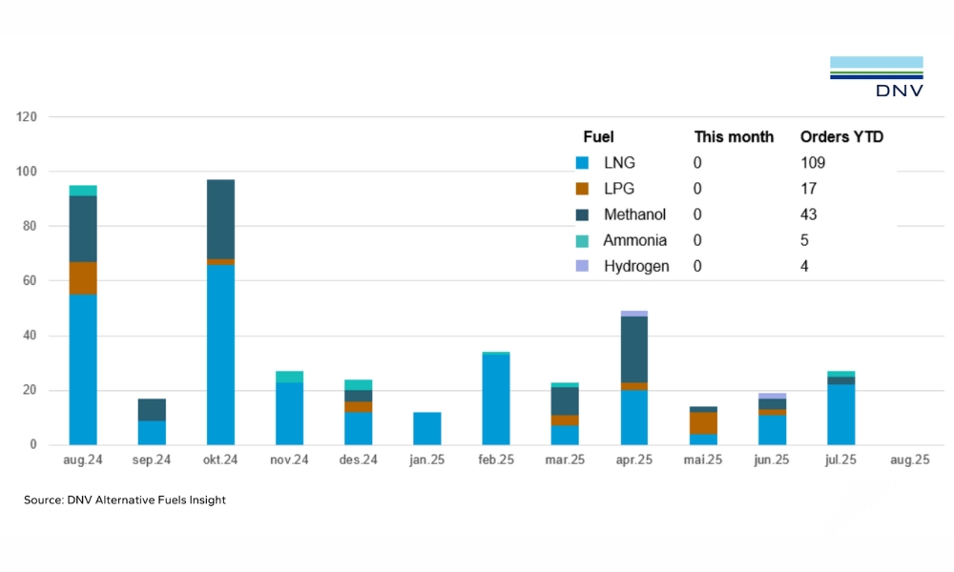Click the LPG segment of mai.25 bar
This screenshot has width=954, height=572.
(702, 422)
